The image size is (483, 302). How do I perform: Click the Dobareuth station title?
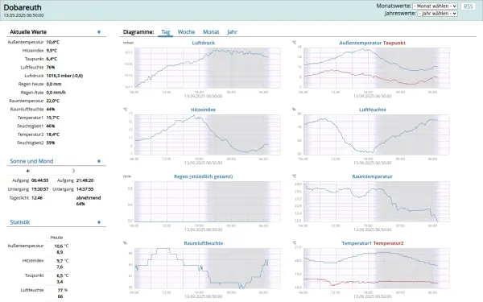(x=23, y=7)
